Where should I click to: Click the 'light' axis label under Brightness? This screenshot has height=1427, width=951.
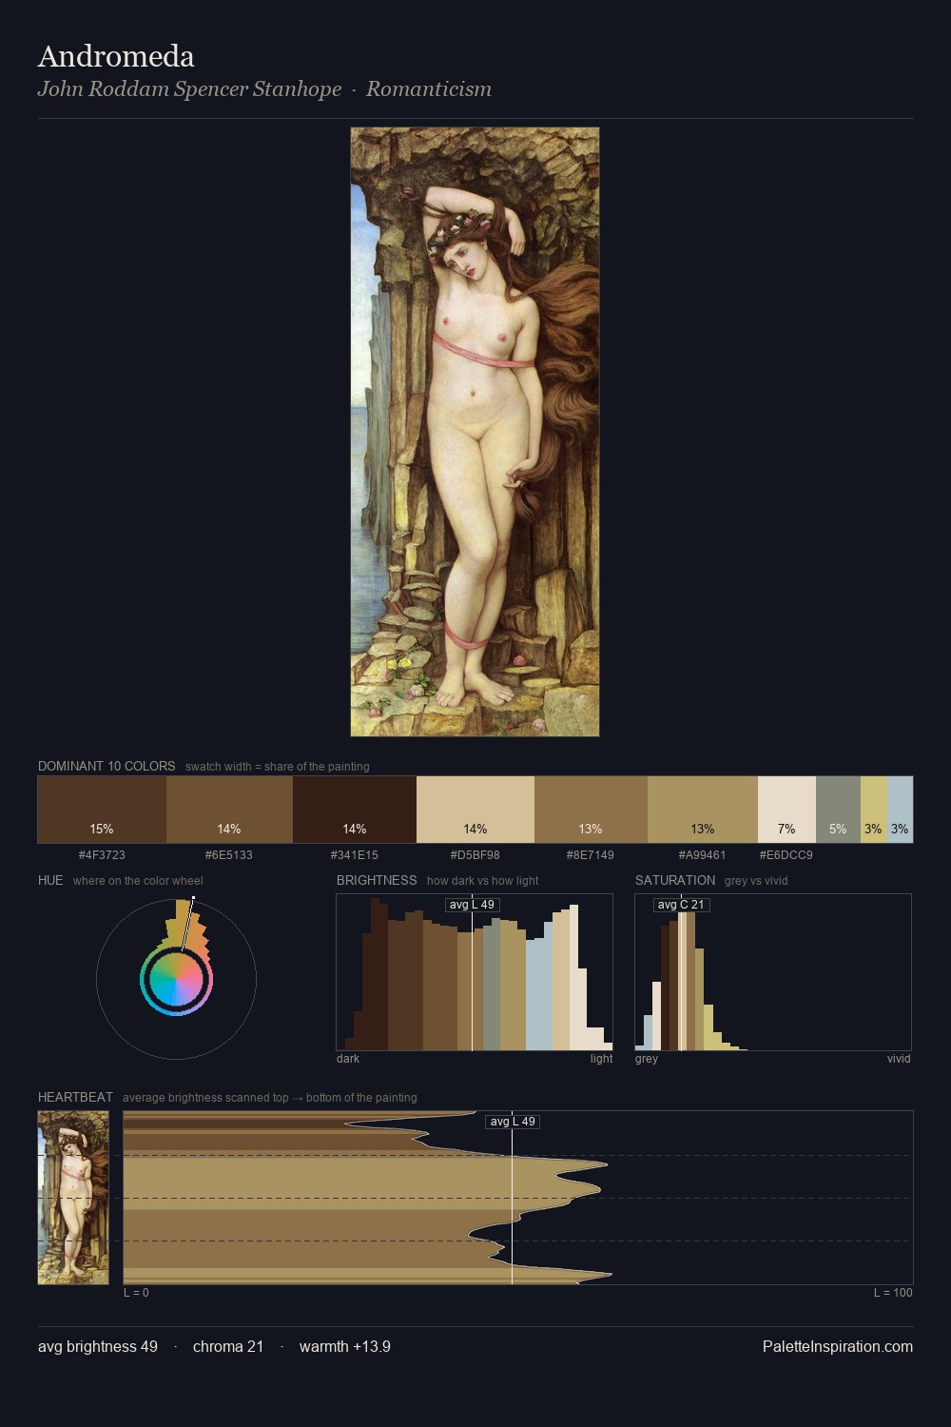coord(601,1059)
